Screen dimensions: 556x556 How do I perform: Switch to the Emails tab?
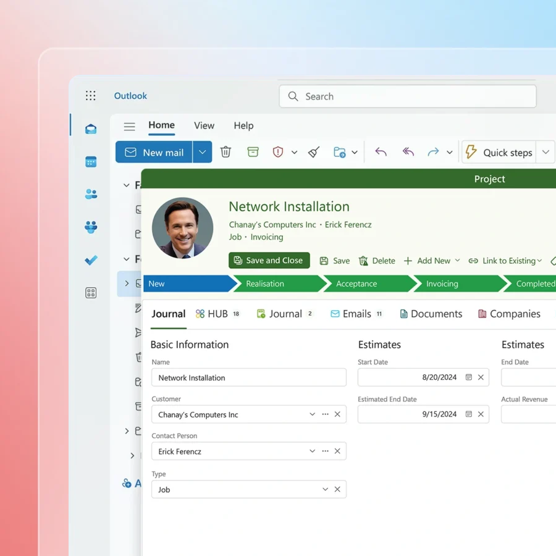[356, 314]
